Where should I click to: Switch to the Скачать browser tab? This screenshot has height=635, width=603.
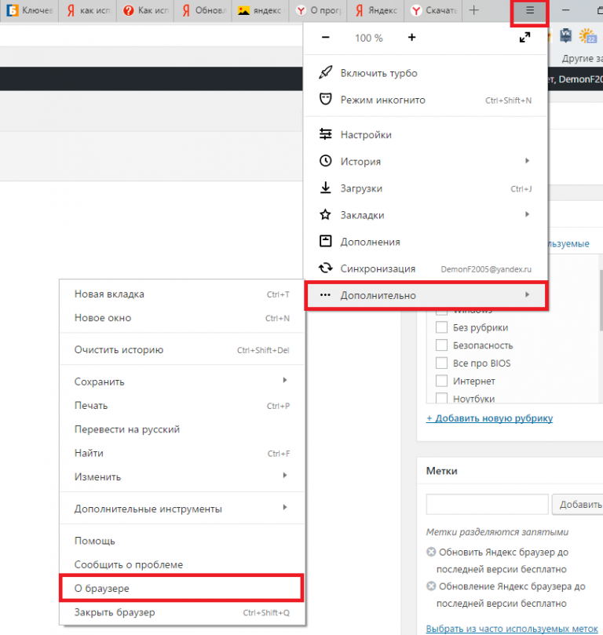433,10
